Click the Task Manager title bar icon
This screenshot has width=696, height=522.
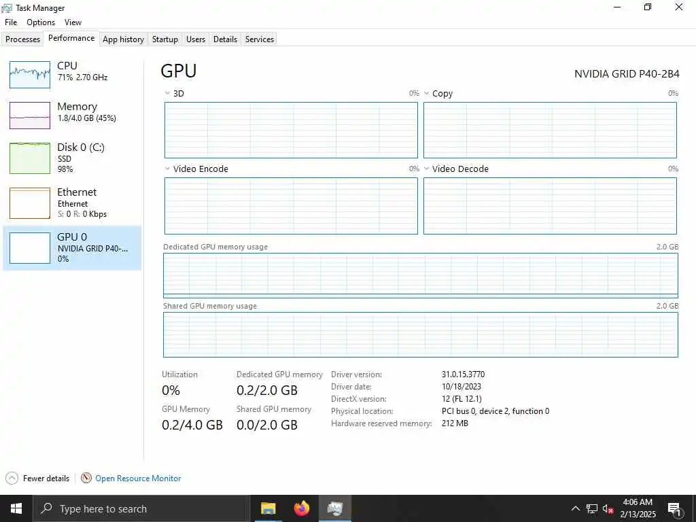pyautogui.click(x=7, y=8)
